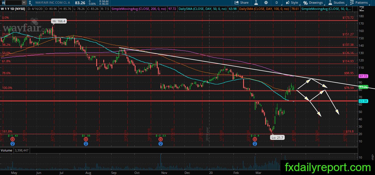Select the SimpleMovingAvg (CLOSE, 200, 0, no) study label
Screen dimensions: 375x175
tap(139, 9)
